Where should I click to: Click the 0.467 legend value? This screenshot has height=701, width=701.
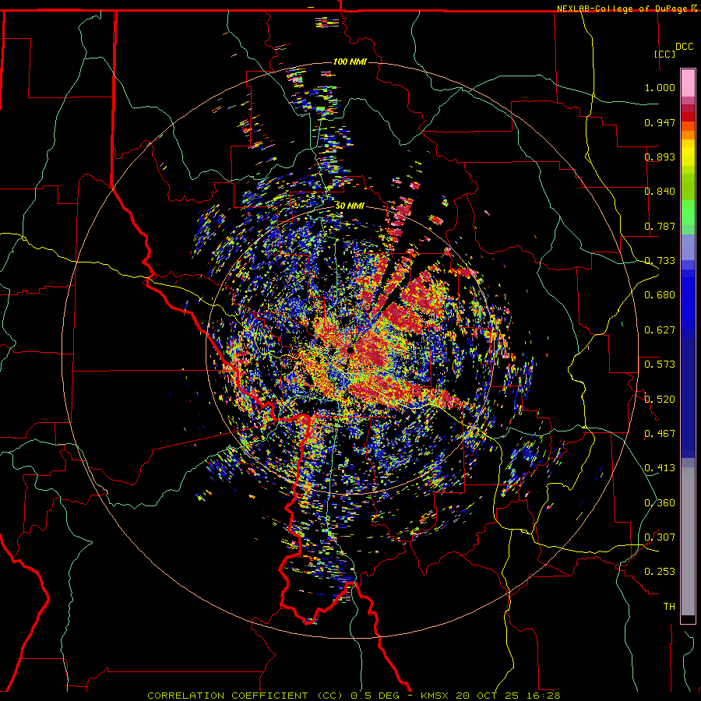(x=660, y=434)
